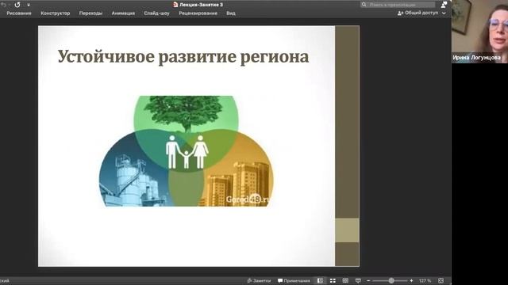The image size is (508, 285).
Task: Open the Переходы tab
Action: point(90,13)
